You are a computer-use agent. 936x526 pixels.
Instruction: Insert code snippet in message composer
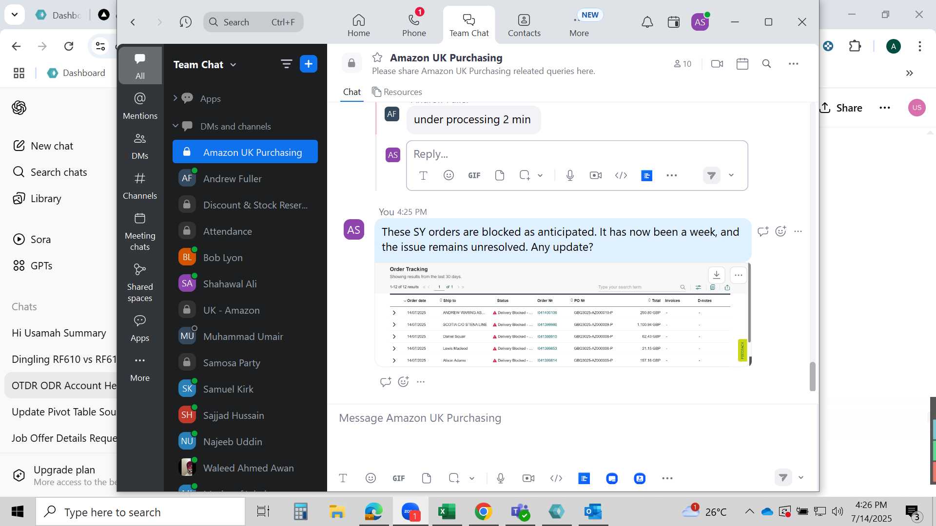point(556,478)
